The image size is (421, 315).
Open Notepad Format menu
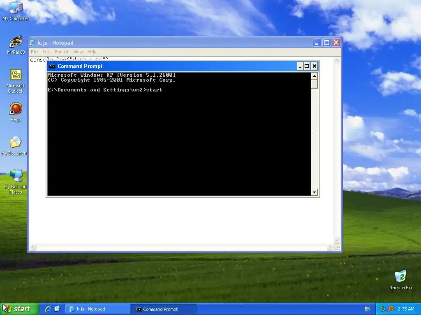[x=62, y=52]
